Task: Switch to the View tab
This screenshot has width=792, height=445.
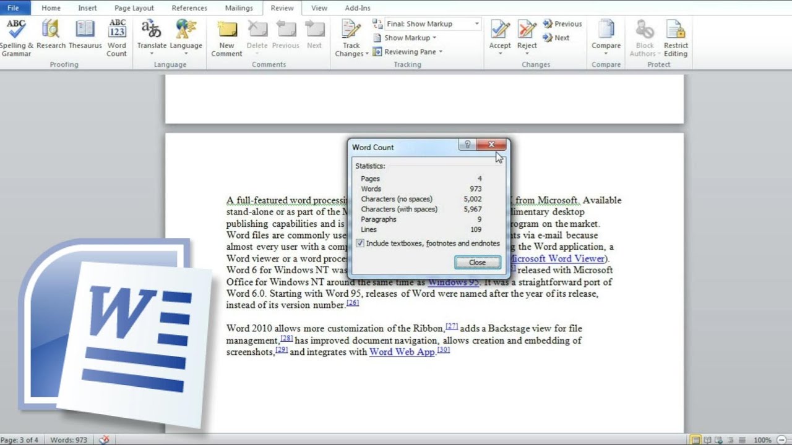Action: (x=319, y=8)
